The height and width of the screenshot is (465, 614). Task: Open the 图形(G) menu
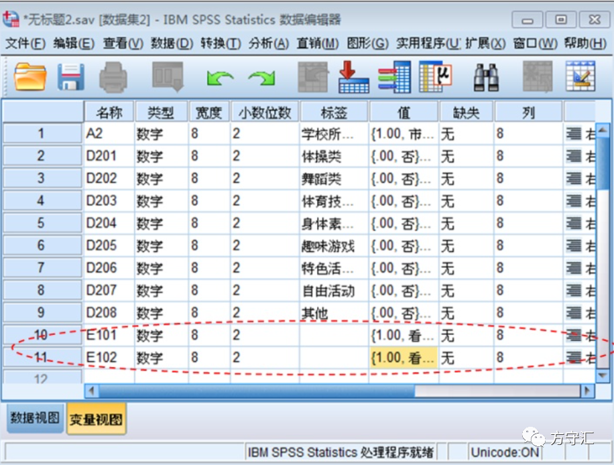[367, 43]
